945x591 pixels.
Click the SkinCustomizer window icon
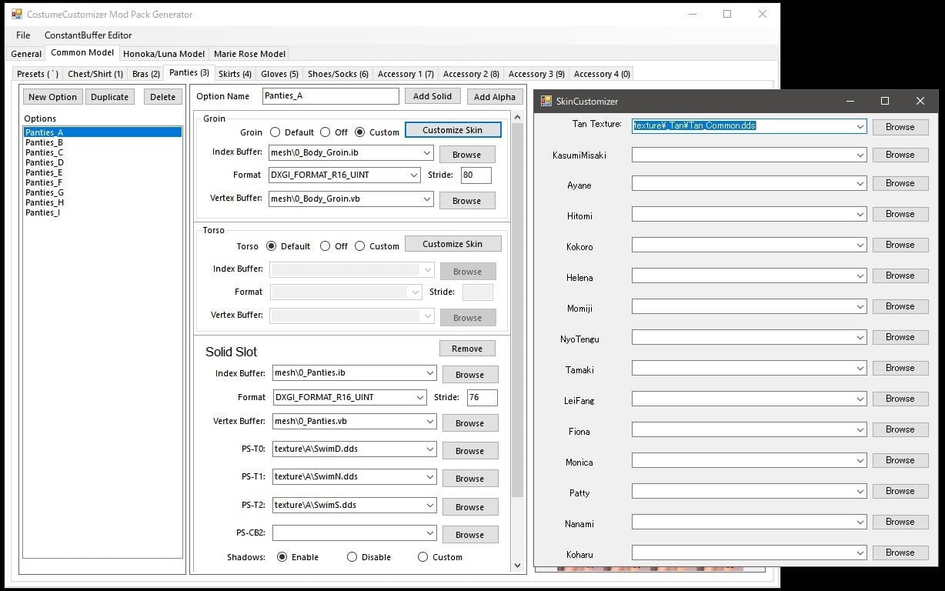point(546,101)
